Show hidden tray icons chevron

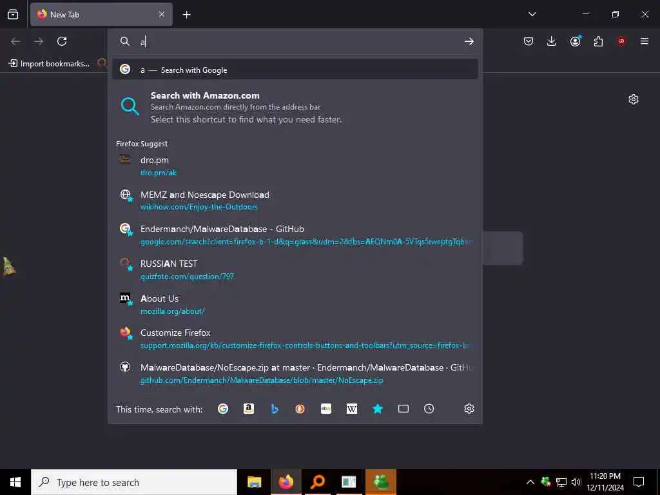click(530, 482)
